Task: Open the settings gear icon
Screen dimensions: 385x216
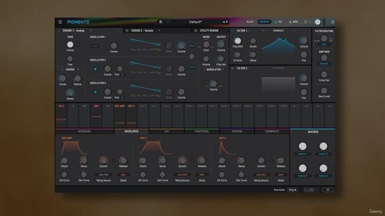Action: 333,22
